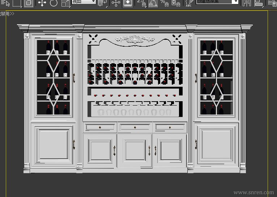Turn on Percent Snap
Screen dimensions: 277x197
pyautogui.click(x=165, y=3)
